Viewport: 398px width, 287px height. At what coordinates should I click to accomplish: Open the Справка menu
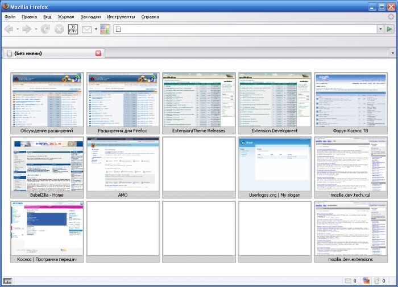coord(150,16)
